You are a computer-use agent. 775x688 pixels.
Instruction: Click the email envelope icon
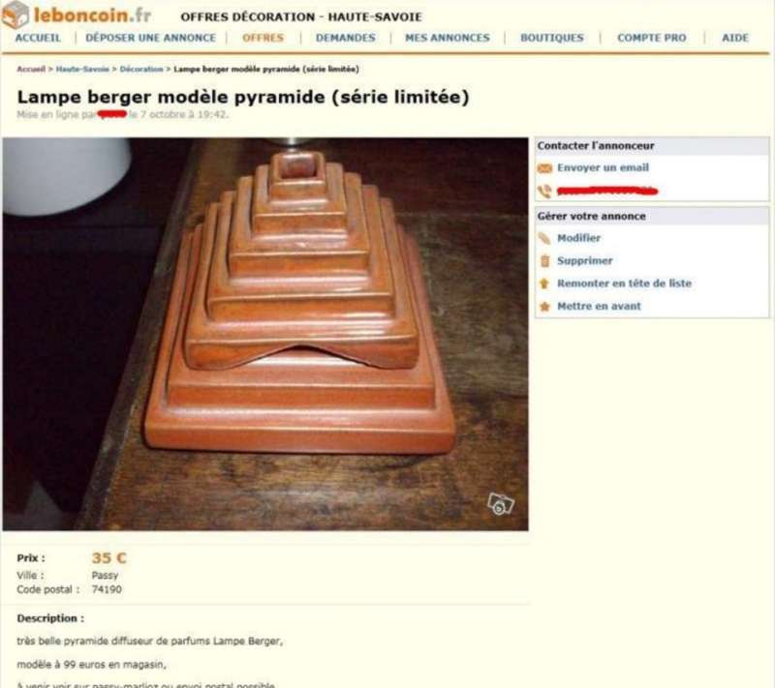544,168
